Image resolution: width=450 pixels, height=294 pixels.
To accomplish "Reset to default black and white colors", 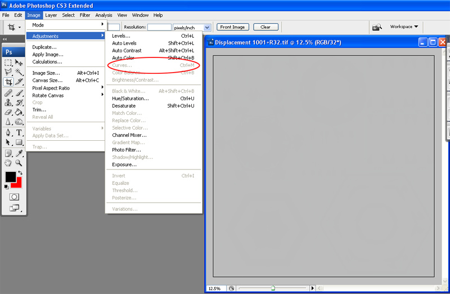I will [7, 186].
